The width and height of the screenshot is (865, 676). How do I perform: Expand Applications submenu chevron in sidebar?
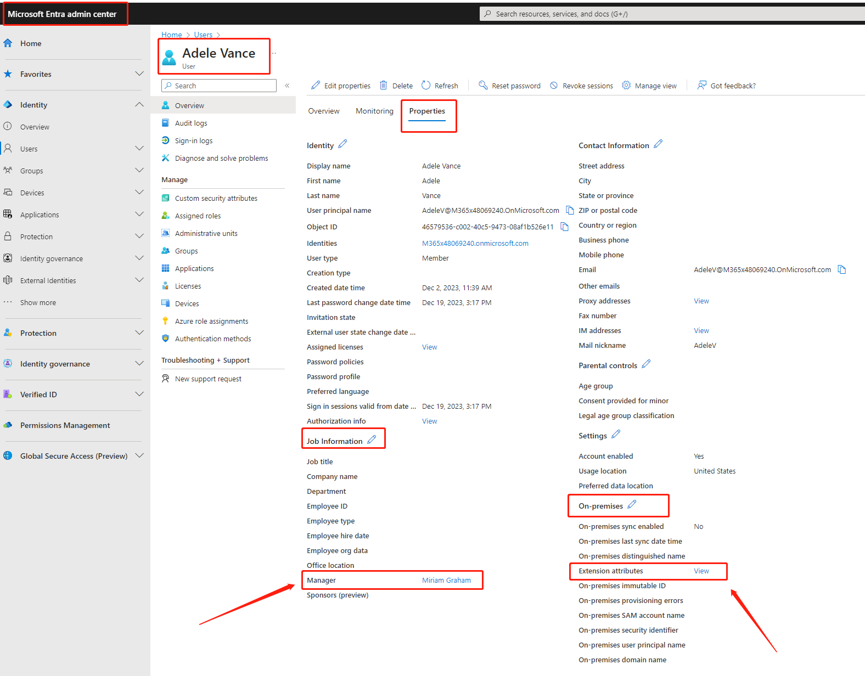[139, 214]
